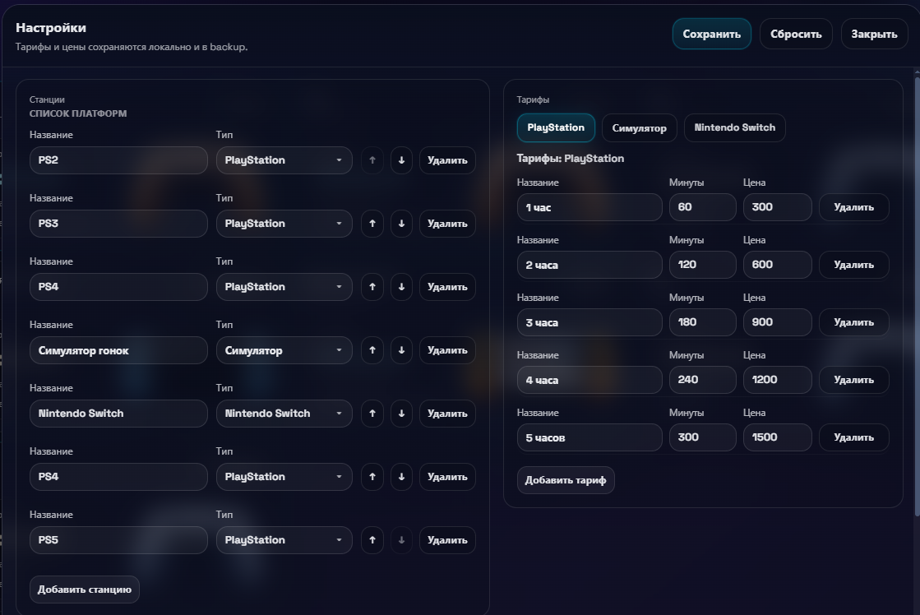The width and height of the screenshot is (920, 615).
Task: Move Симулятор гонок station up
Action: tap(372, 350)
